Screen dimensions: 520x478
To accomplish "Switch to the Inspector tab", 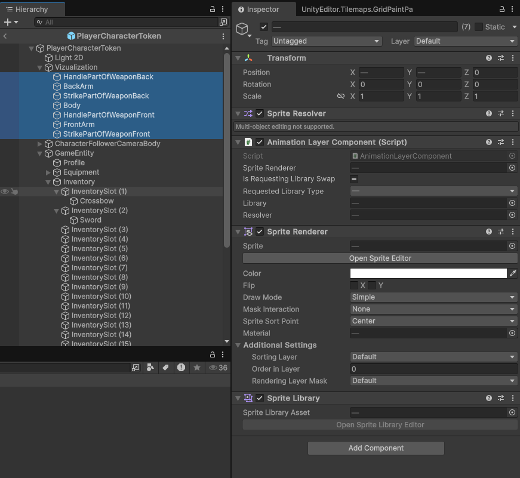I will pyautogui.click(x=263, y=10).
